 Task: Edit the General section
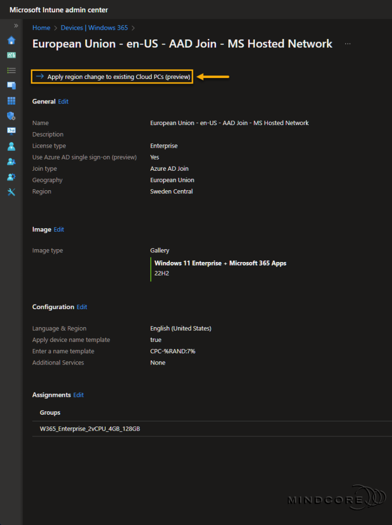(63, 102)
